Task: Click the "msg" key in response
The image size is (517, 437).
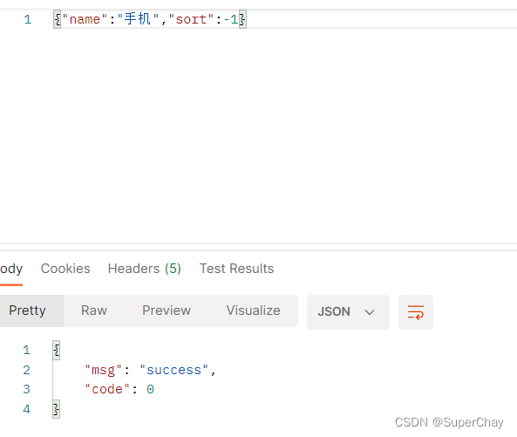Action: point(104,370)
